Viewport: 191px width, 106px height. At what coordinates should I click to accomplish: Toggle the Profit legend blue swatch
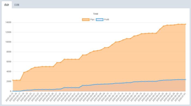tap(100, 20)
